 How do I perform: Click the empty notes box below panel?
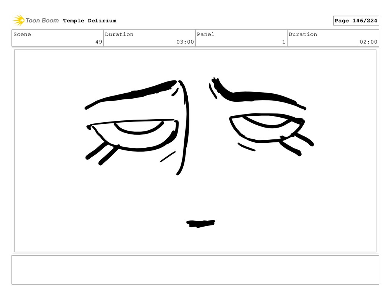[x=195, y=270]
